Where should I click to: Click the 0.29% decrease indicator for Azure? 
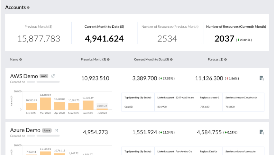pyautogui.click(x=230, y=132)
